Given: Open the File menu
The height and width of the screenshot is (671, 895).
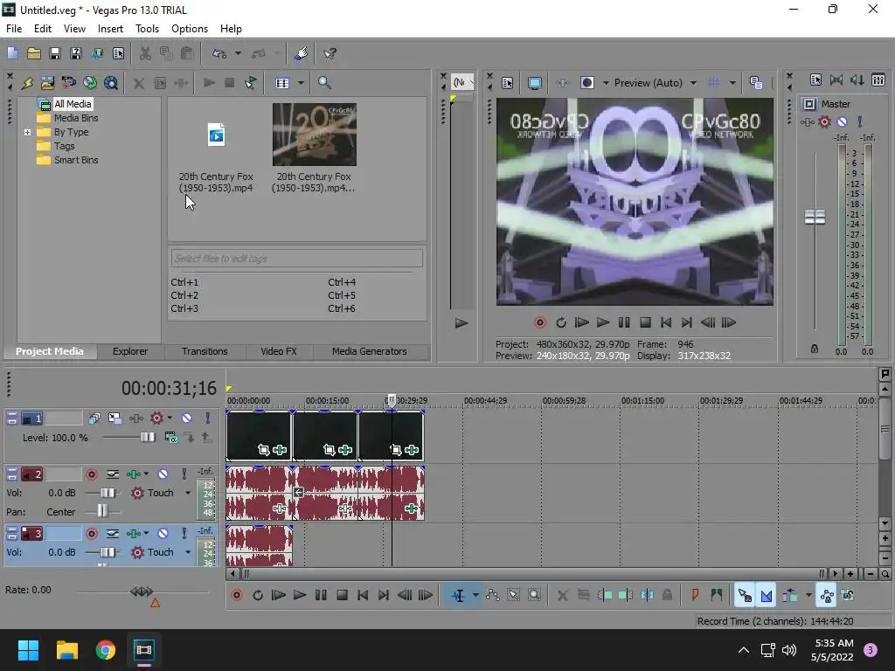Looking at the screenshot, I should [x=14, y=29].
